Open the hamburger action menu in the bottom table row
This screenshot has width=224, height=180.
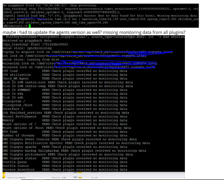(75, 177)
